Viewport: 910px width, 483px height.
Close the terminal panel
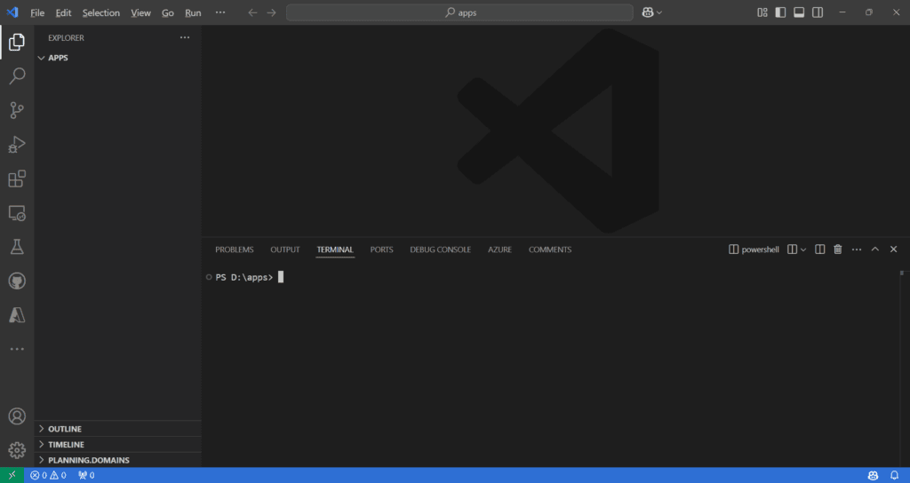click(x=894, y=249)
